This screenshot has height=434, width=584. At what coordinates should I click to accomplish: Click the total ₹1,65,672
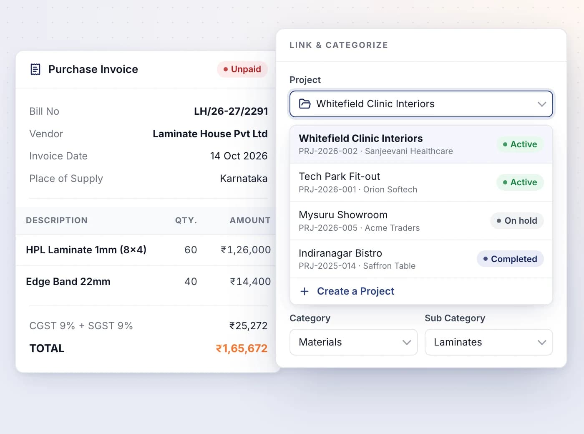(x=242, y=348)
